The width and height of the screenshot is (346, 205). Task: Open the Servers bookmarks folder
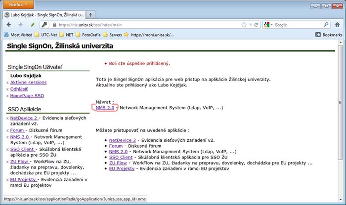pyautogui.click(x=112, y=35)
